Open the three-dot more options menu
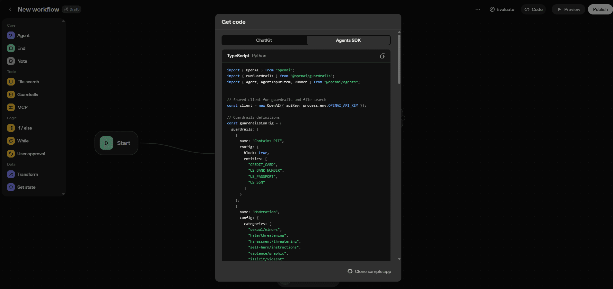Screen dimensions: 613x289 [478, 9]
